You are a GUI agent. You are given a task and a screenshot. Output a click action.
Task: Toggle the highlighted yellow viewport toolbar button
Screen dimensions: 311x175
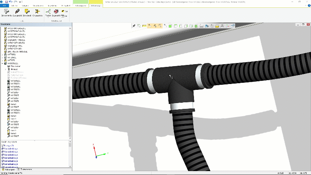click(149, 26)
